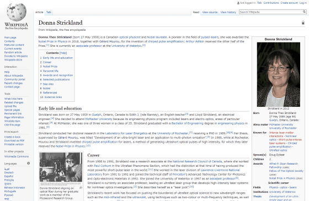309x201 pixels.
Task: Open Wikipedia store link
Action: point(13,60)
